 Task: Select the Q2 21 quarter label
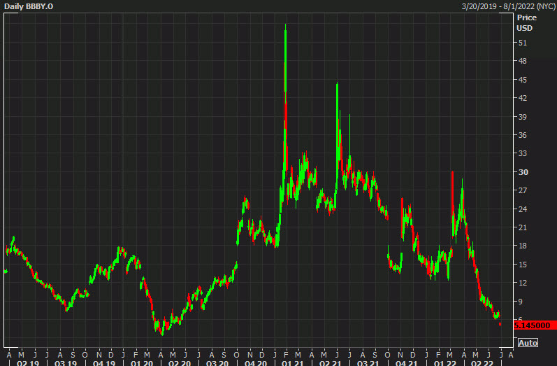[331, 363]
